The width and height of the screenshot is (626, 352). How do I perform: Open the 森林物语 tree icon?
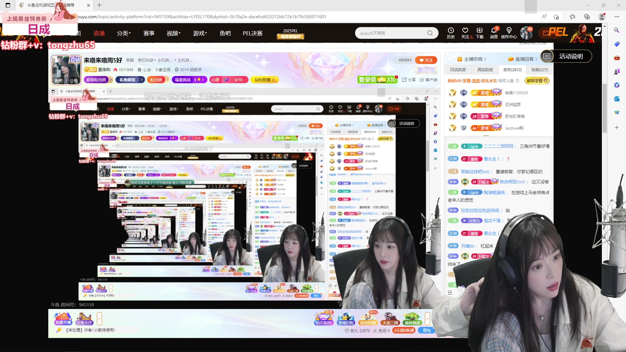(x=412, y=319)
